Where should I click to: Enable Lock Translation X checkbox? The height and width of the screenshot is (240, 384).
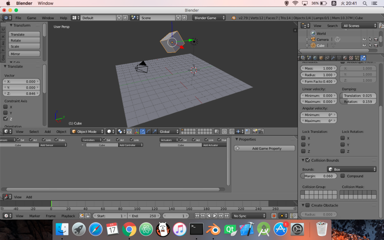pos(303,138)
